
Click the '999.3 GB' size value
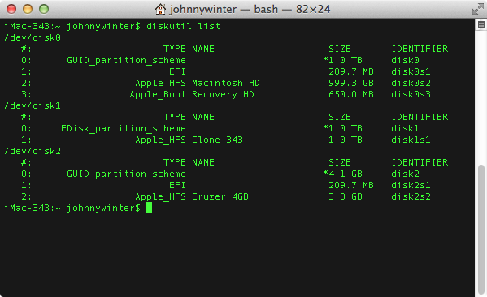pos(351,83)
